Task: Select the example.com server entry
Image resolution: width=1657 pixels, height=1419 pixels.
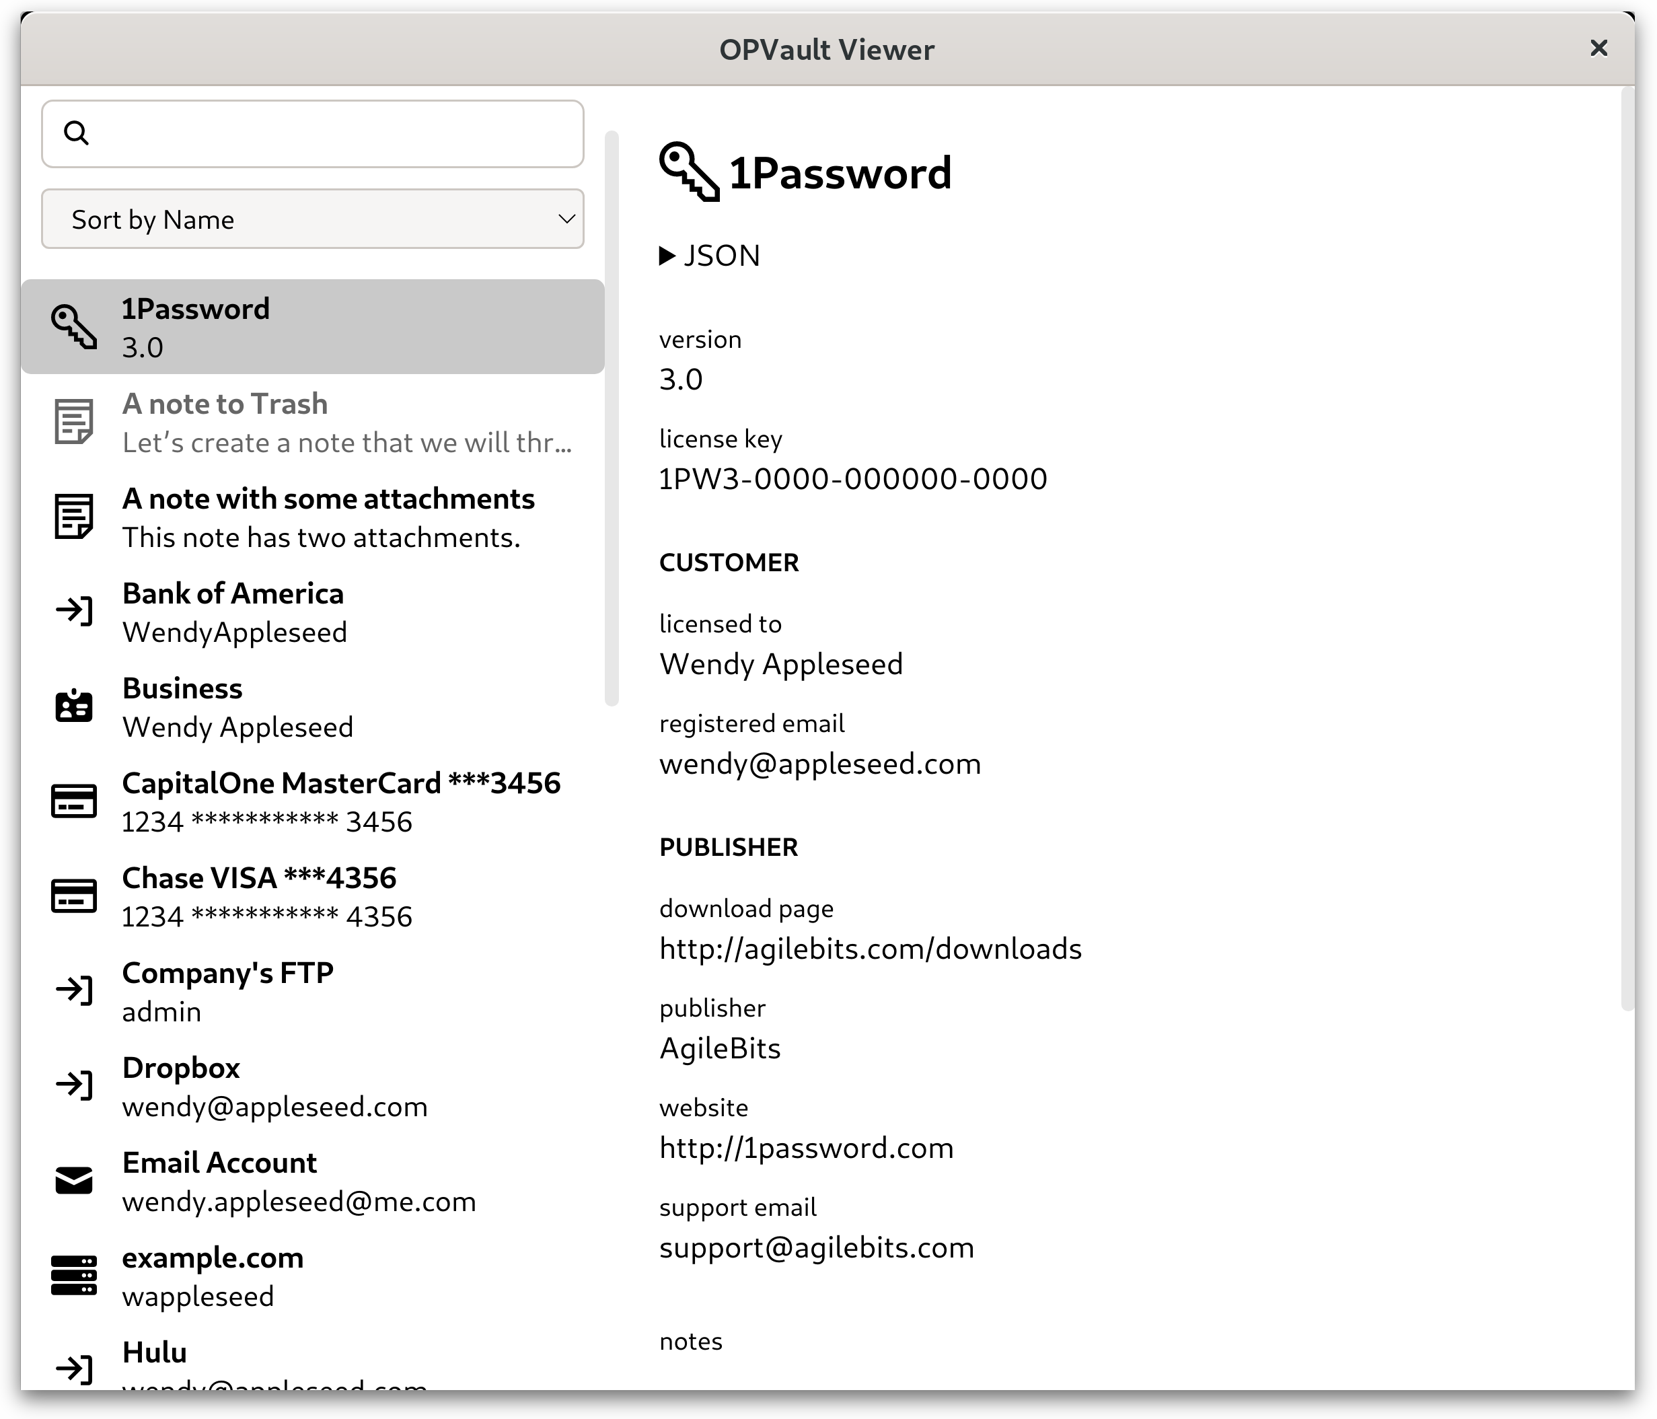Action: click(x=313, y=1275)
